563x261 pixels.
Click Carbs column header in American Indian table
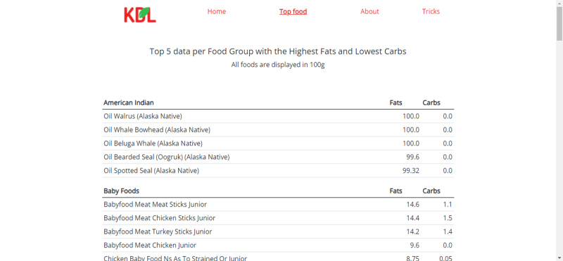pyautogui.click(x=431, y=103)
